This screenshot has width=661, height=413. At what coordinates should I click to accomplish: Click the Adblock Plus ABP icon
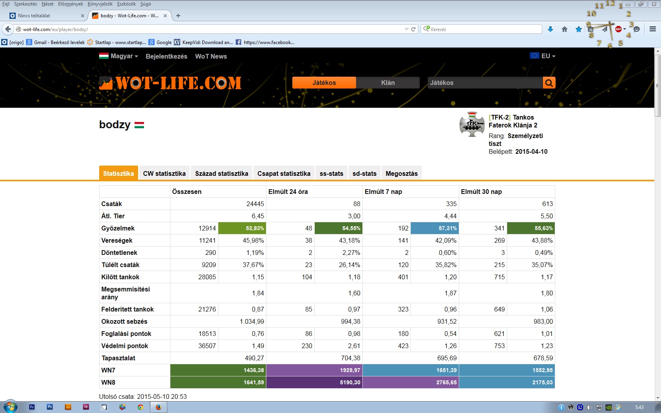click(x=618, y=29)
